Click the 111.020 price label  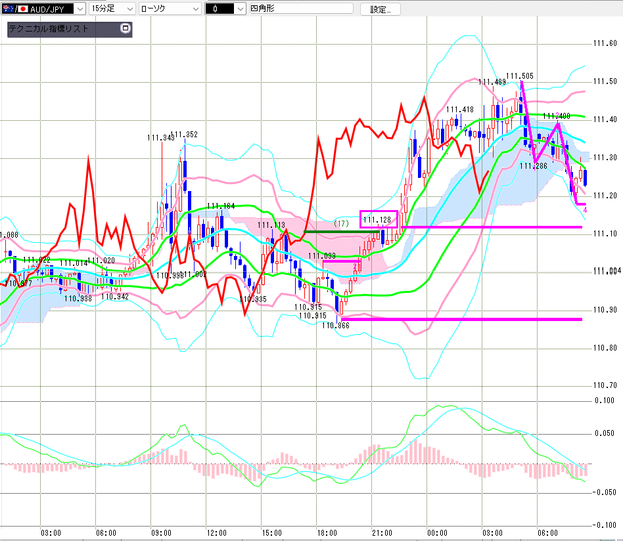coord(102,261)
